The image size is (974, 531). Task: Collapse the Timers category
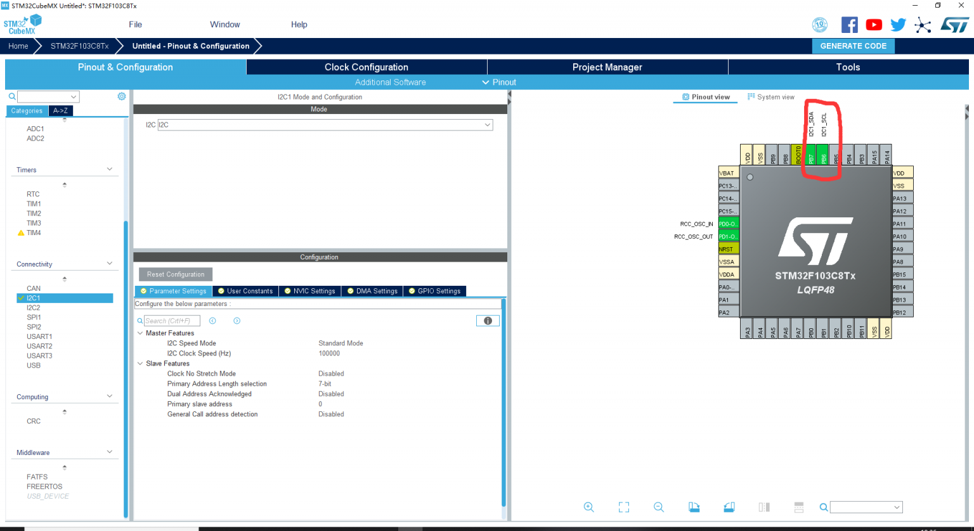click(x=110, y=169)
